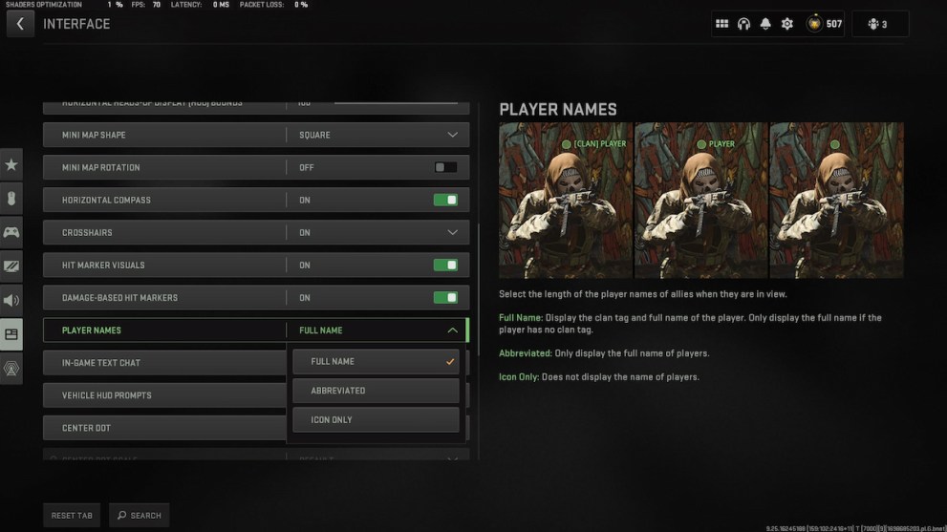The height and width of the screenshot is (532, 947).
Task: Toggle the Mini Map Rotation switch
Action: pos(445,167)
